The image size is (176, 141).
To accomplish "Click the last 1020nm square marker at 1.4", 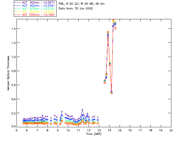I will [x=115, y=28].
